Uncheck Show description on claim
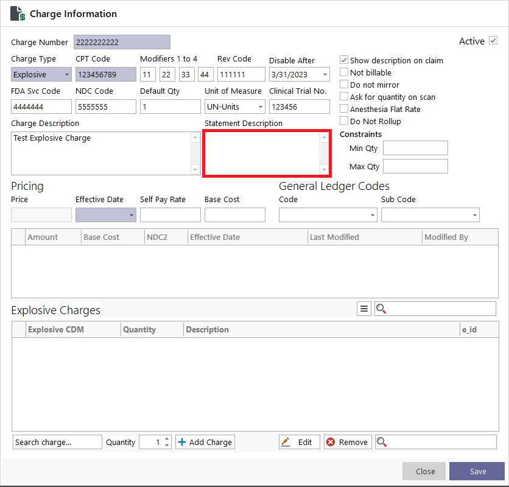This screenshot has height=487, width=509. [x=344, y=60]
